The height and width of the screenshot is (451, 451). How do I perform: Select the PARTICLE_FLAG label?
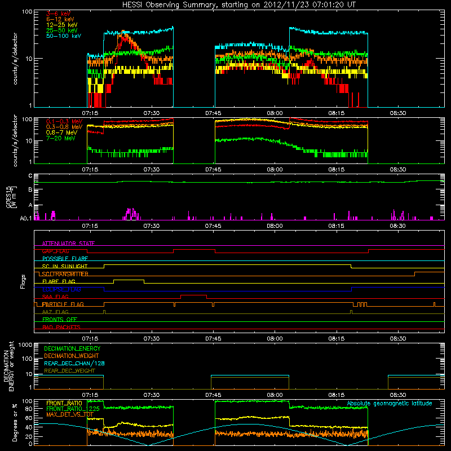click(x=63, y=304)
